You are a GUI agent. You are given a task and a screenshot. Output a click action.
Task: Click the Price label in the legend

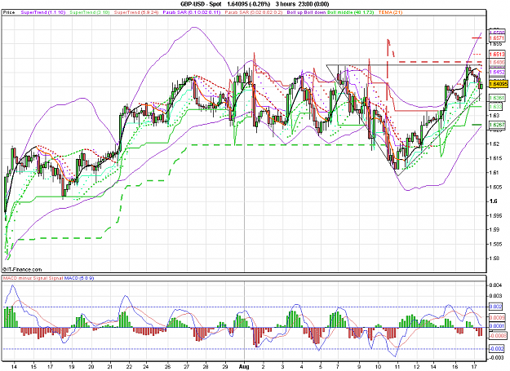point(9,12)
